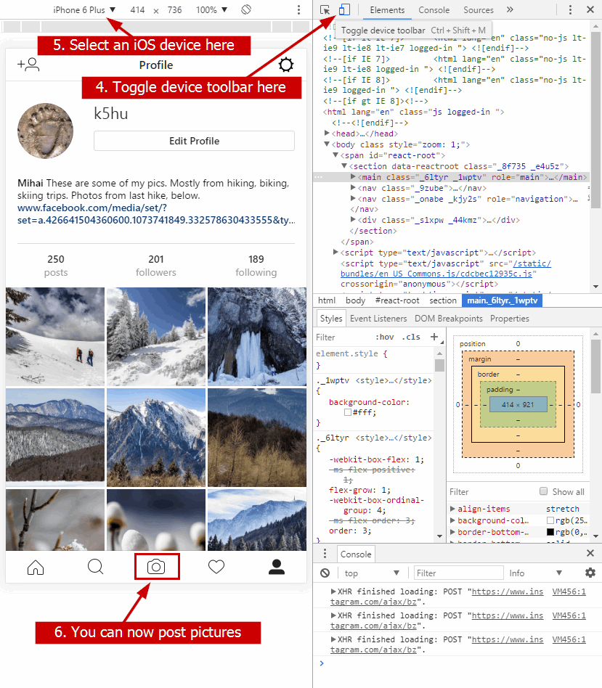Toggle the .cls class editor
Image resolution: width=602 pixels, height=688 pixels.
click(x=411, y=337)
